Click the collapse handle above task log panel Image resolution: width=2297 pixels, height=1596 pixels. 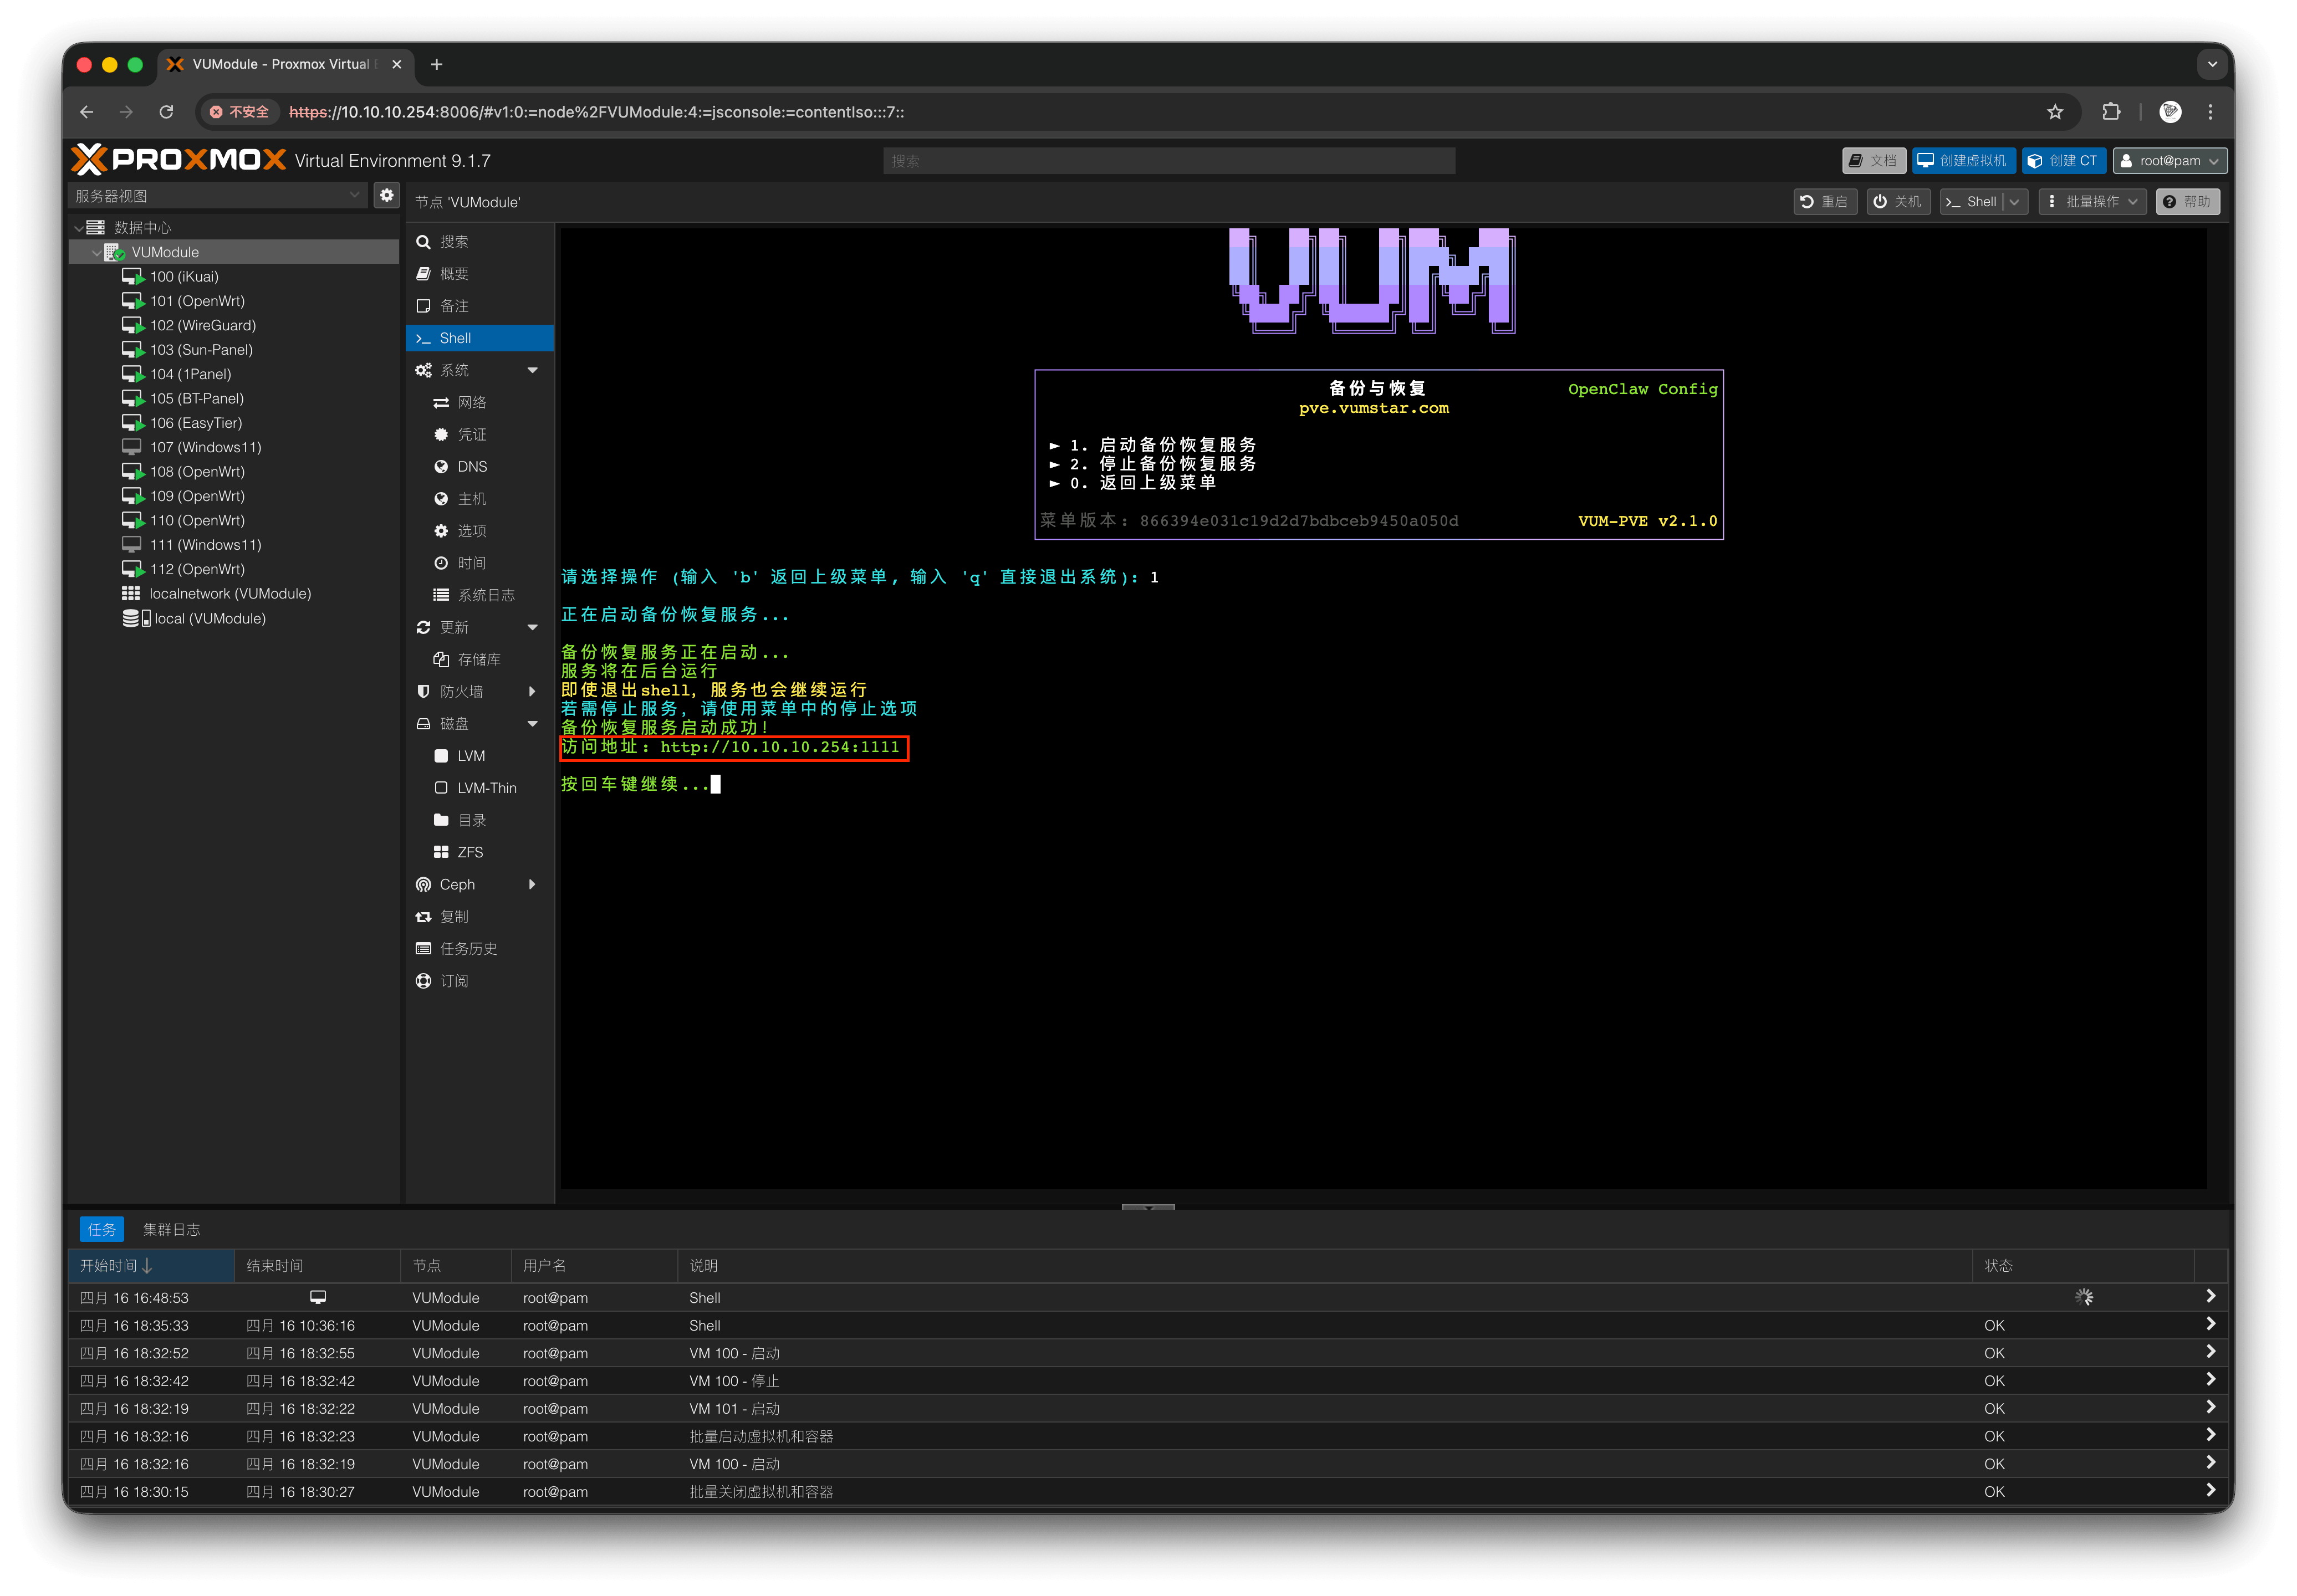pyautogui.click(x=1148, y=1207)
